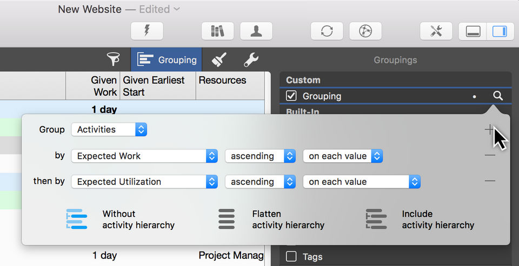Viewport: 519px width, 266px height.
Task: Expand the Expected Work dropdown
Action: point(144,156)
